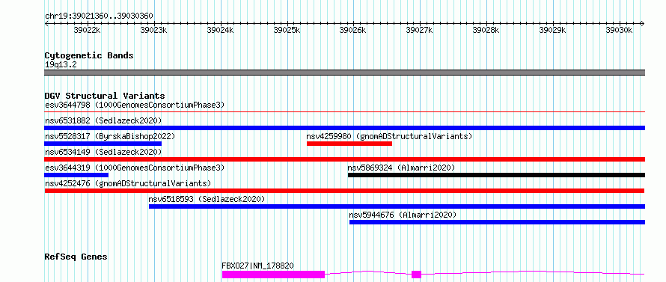666x282 pixels.
Task: Click the esv3644798 thin red variant line
Action: [x=344, y=112]
